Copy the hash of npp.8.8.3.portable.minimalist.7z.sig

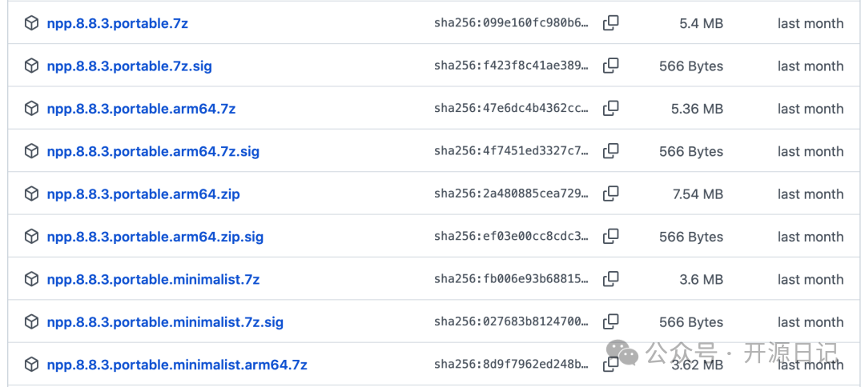[x=610, y=321]
